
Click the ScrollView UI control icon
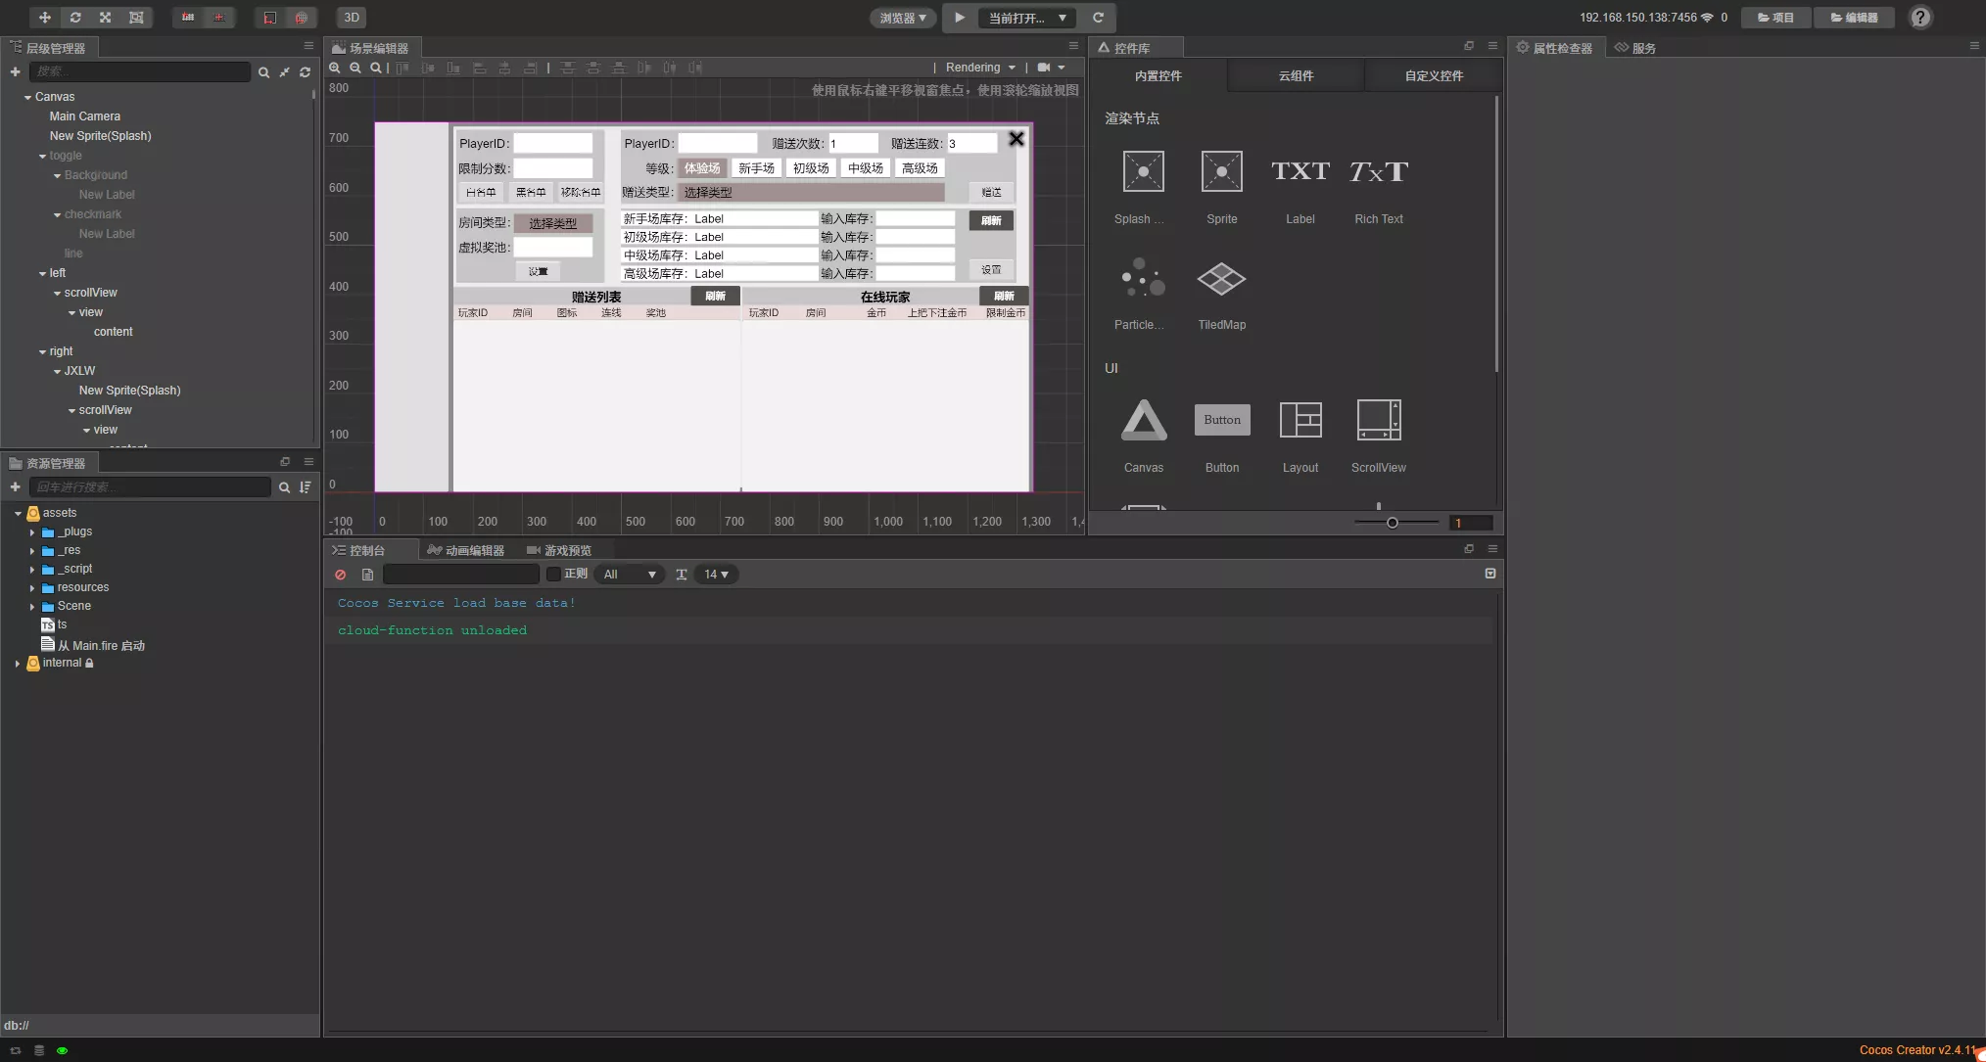(x=1378, y=421)
